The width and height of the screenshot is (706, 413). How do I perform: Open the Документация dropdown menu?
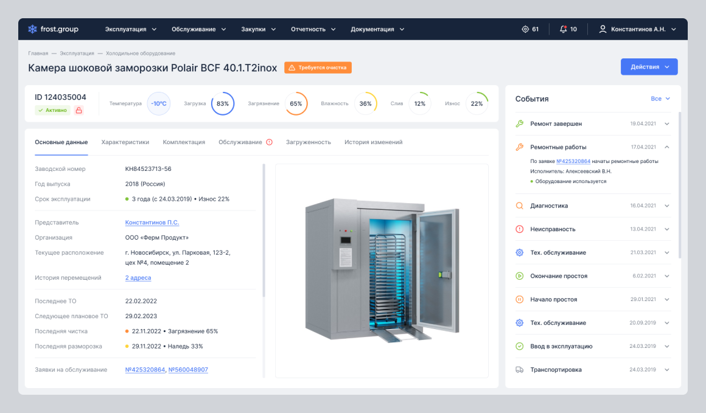(377, 29)
